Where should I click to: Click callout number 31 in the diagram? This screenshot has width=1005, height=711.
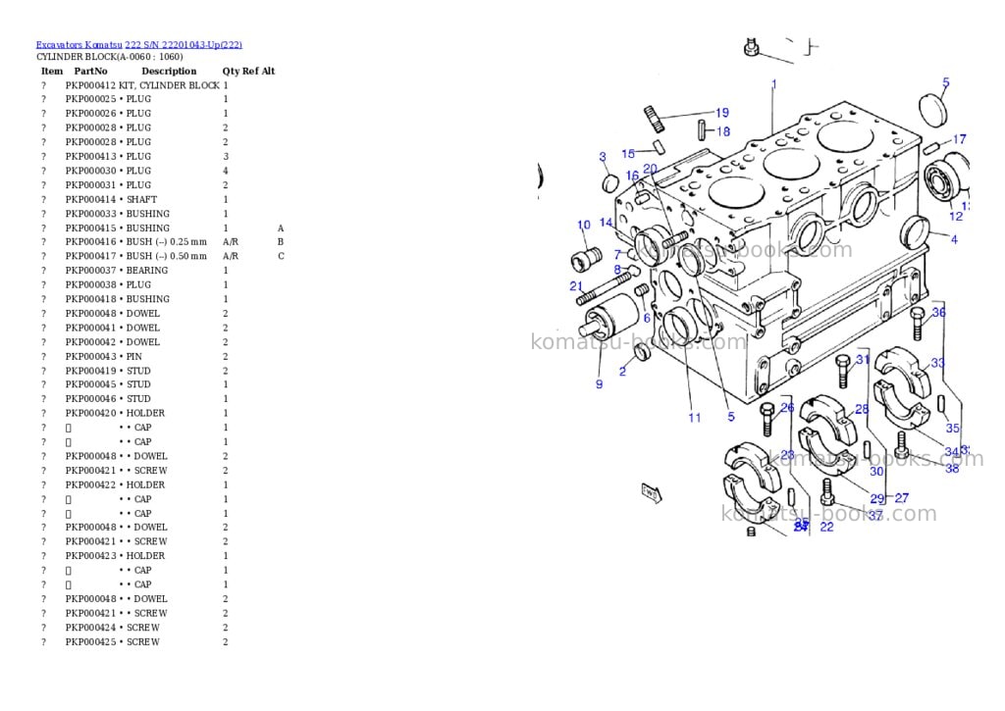(x=864, y=359)
